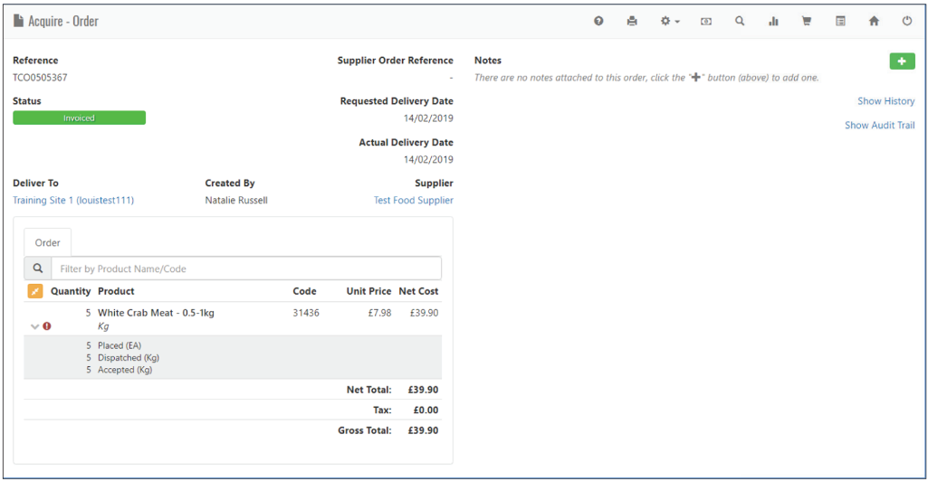The width and height of the screenshot is (928, 481).
Task: Open the Test Food Supplier link
Action: click(413, 201)
